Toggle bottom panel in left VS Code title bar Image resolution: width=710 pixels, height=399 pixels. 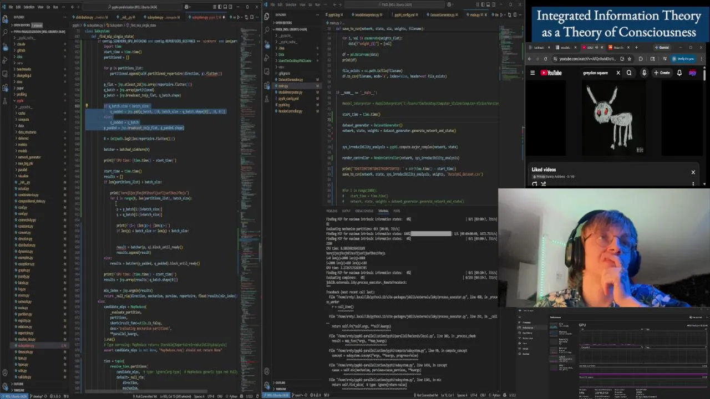point(225,7)
